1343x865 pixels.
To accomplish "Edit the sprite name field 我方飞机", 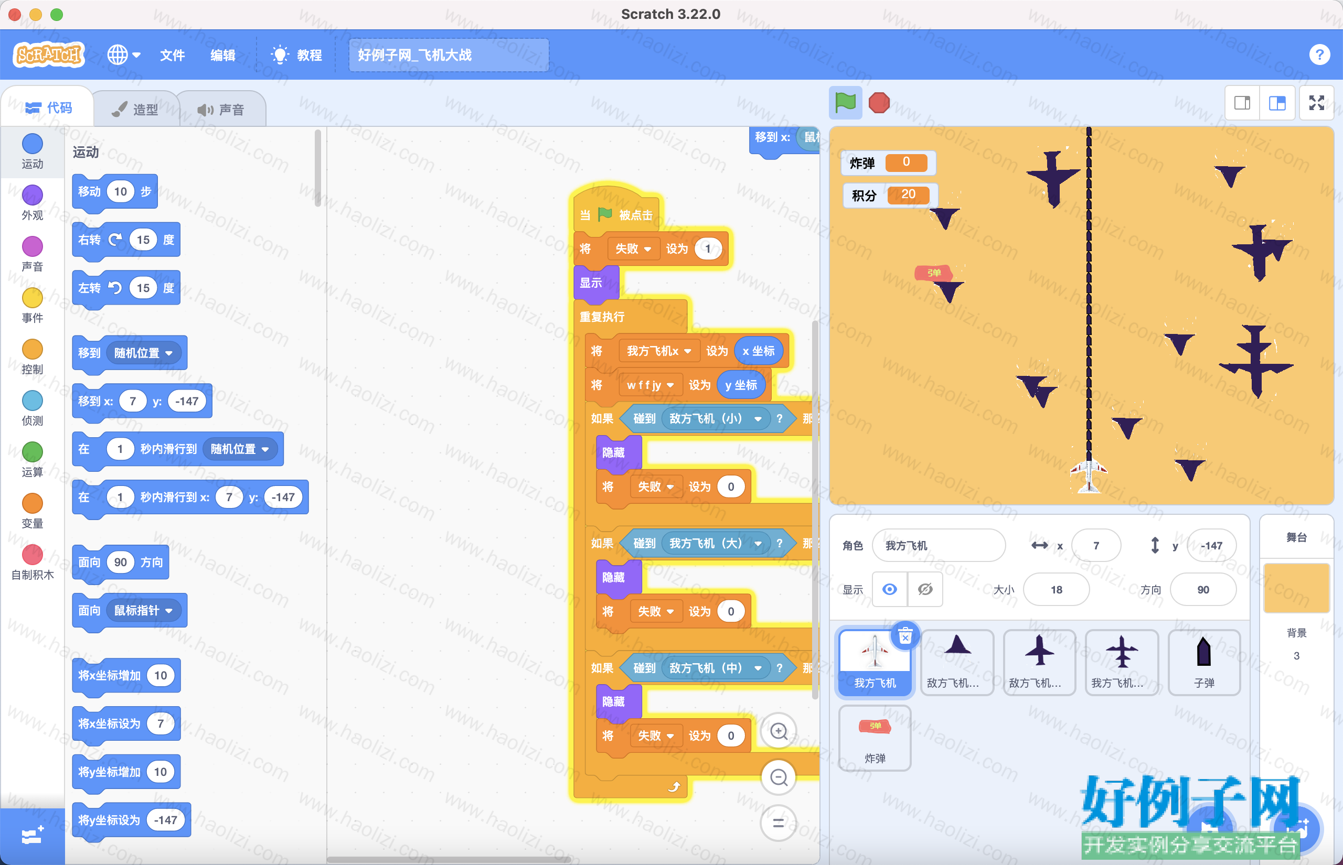I will coord(939,545).
